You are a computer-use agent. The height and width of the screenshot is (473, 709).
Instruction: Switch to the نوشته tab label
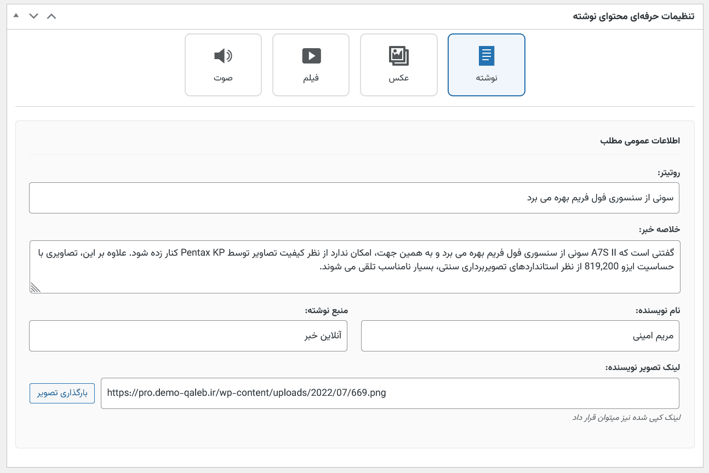[x=487, y=78]
